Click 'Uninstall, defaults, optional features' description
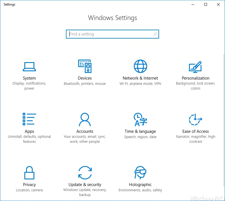Image resolution: width=225 pixels, height=201 pixels. click(29, 139)
